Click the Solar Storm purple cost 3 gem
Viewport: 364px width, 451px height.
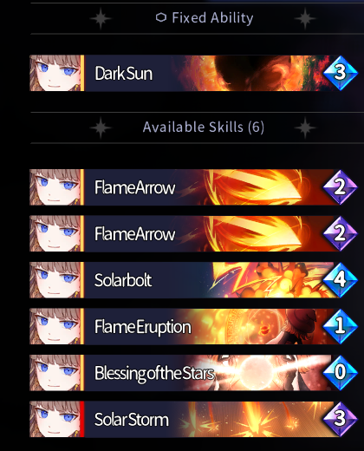pos(340,419)
